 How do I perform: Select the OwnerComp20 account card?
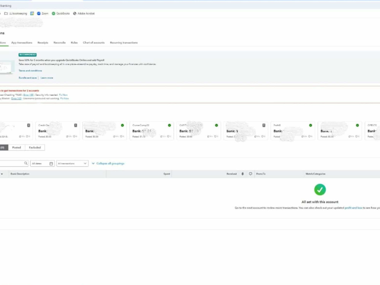tap(152, 131)
